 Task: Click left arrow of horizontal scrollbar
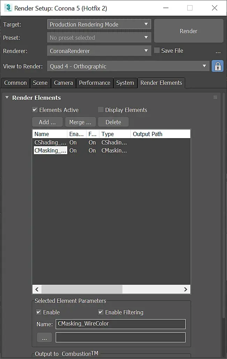pos(37,290)
